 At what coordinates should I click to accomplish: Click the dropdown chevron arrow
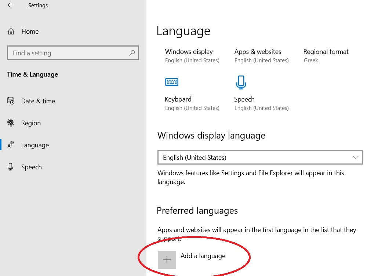(356, 157)
